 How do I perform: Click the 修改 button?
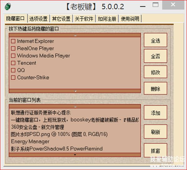[x=156, y=72]
